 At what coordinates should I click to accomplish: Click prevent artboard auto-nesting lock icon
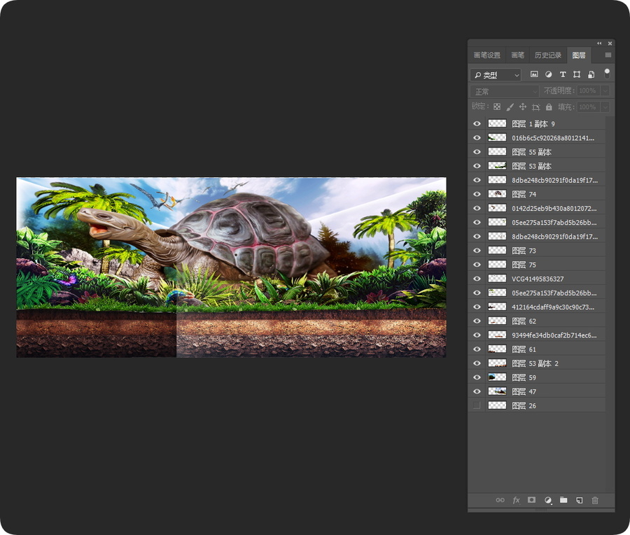point(535,107)
